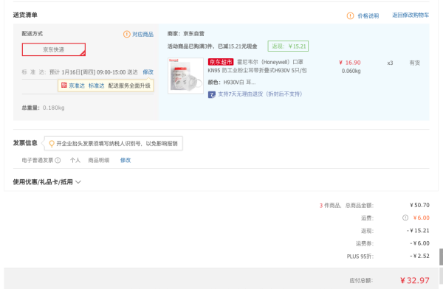The width and height of the screenshot is (443, 289).
Task: Click the vertical scrollbar thumb
Action: (x=441, y=257)
